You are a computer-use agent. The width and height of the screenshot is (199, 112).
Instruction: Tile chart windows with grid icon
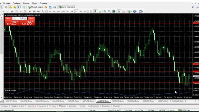[x=114, y=12]
